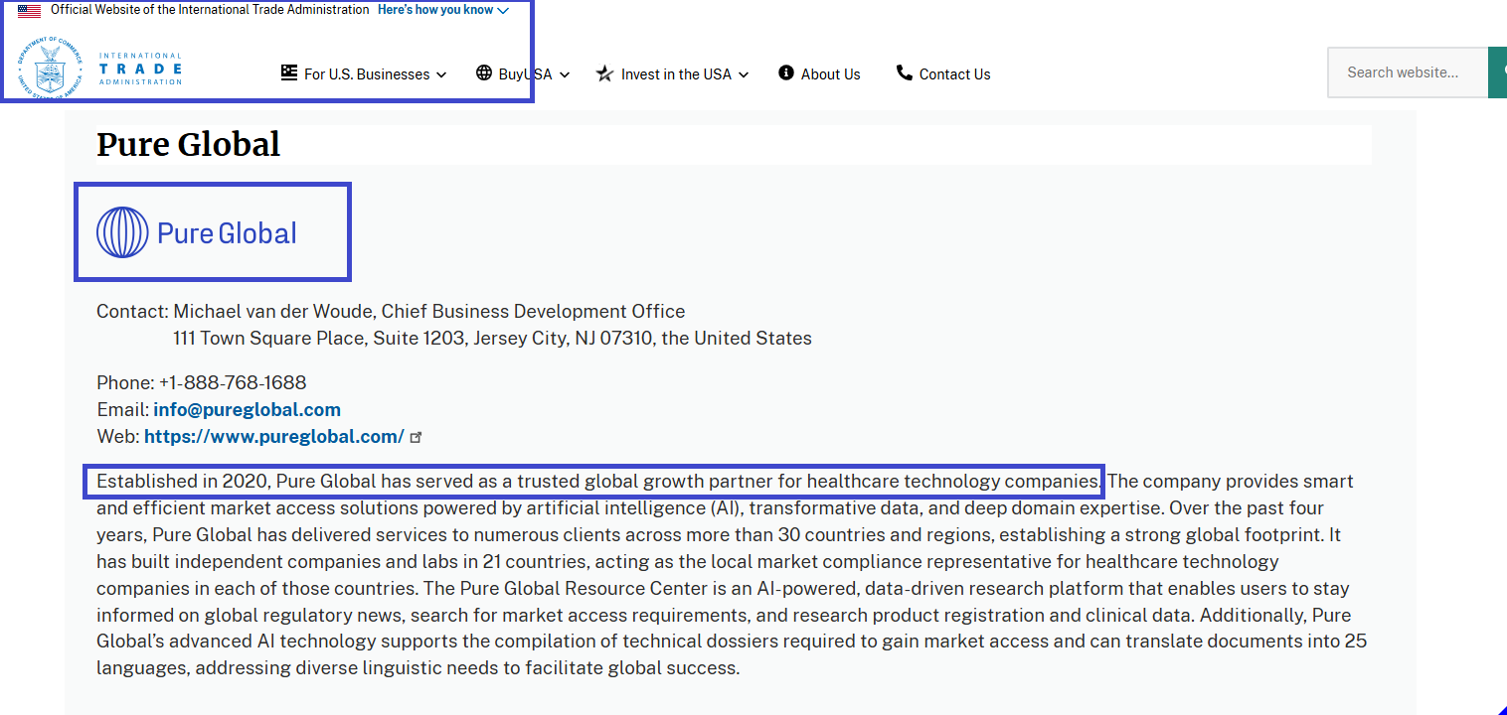The width and height of the screenshot is (1507, 715).
Task: Expand the BuyUSA navigation menu
Action: tap(523, 73)
